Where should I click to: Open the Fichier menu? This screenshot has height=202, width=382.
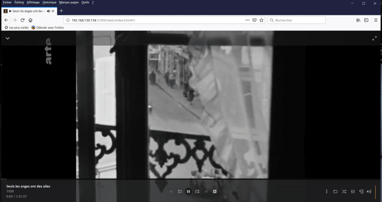[x=7, y=2]
